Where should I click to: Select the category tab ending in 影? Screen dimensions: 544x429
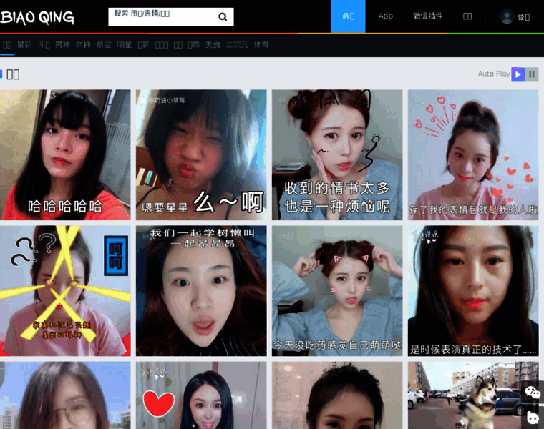[144, 45]
